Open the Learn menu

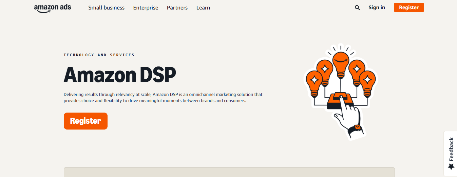[x=203, y=7]
